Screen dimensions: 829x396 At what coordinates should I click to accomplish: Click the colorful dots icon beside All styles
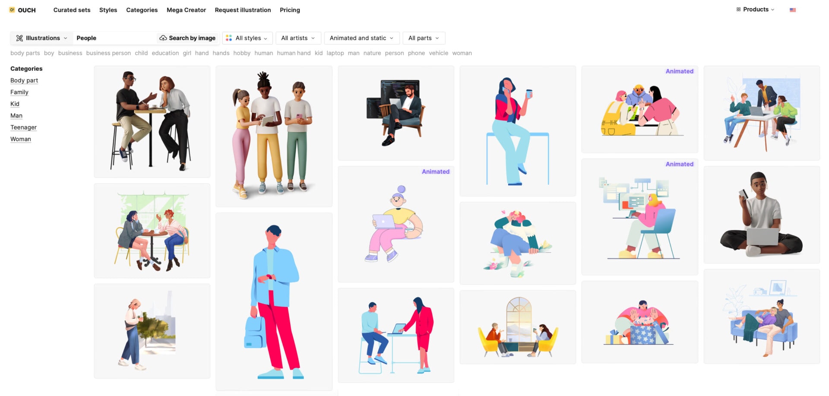click(229, 38)
